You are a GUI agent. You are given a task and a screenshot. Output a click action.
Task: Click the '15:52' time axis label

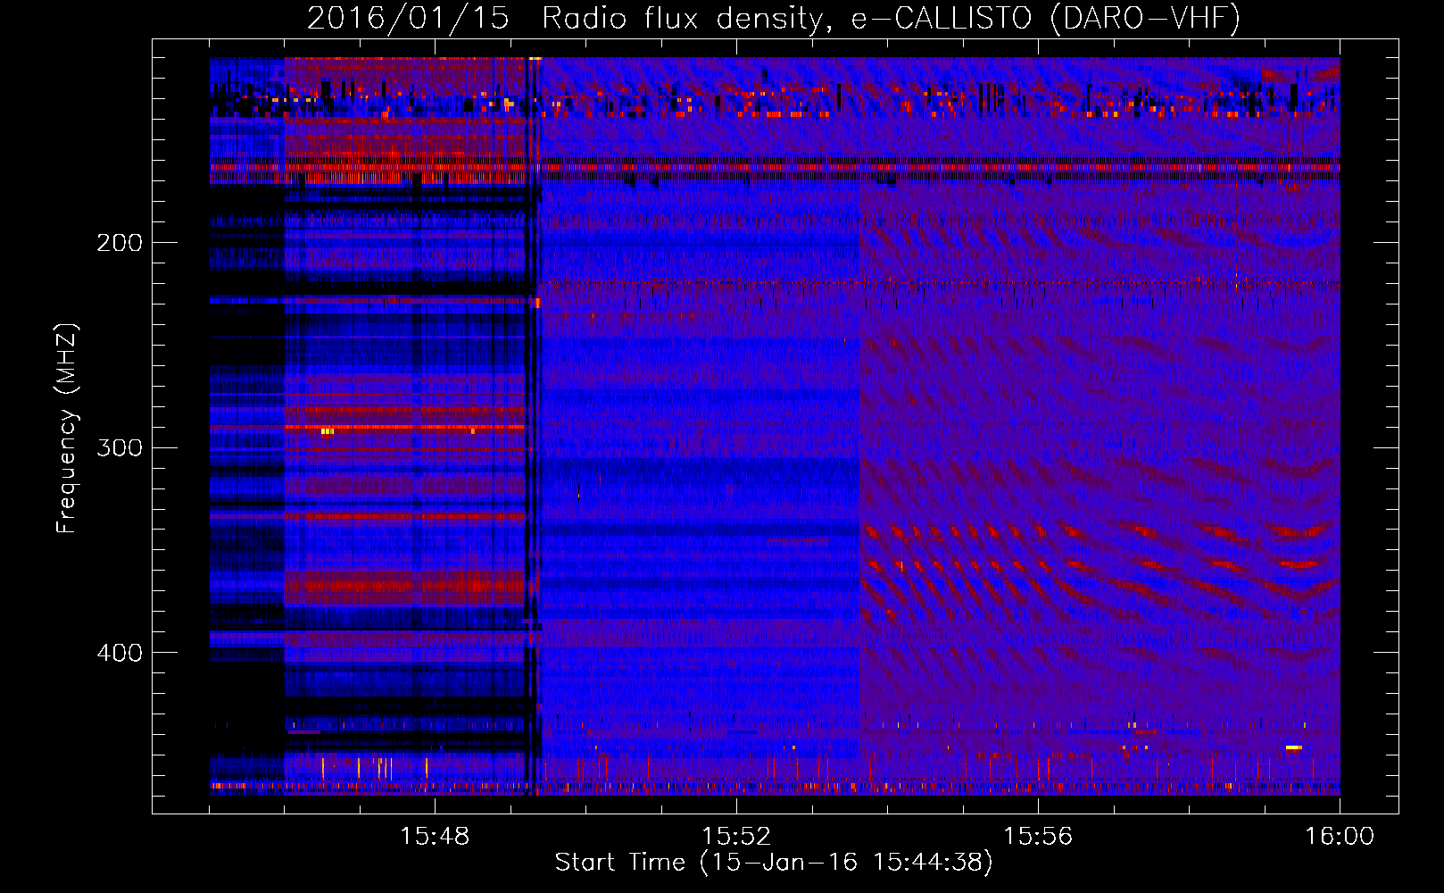pos(736,837)
